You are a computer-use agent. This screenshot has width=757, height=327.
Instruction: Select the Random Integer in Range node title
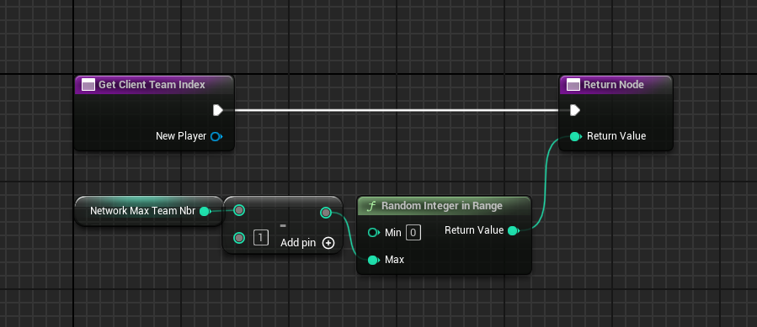442,206
